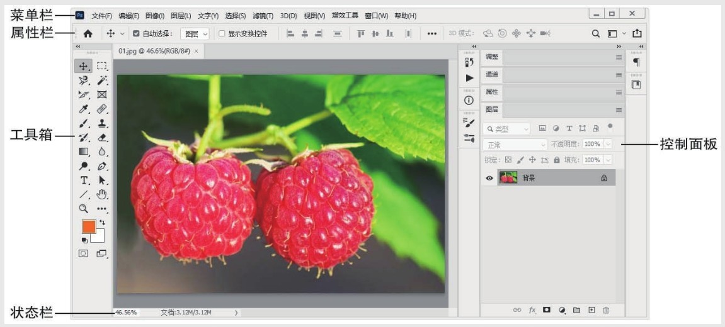Open the 图层 panel menu icon

click(619, 110)
